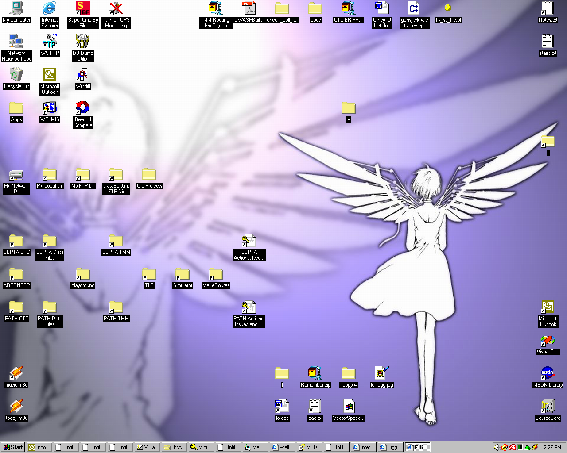This screenshot has height=453, width=567.
Task: Open the Beyond Compare desktop shortcut
Action: (x=83, y=108)
